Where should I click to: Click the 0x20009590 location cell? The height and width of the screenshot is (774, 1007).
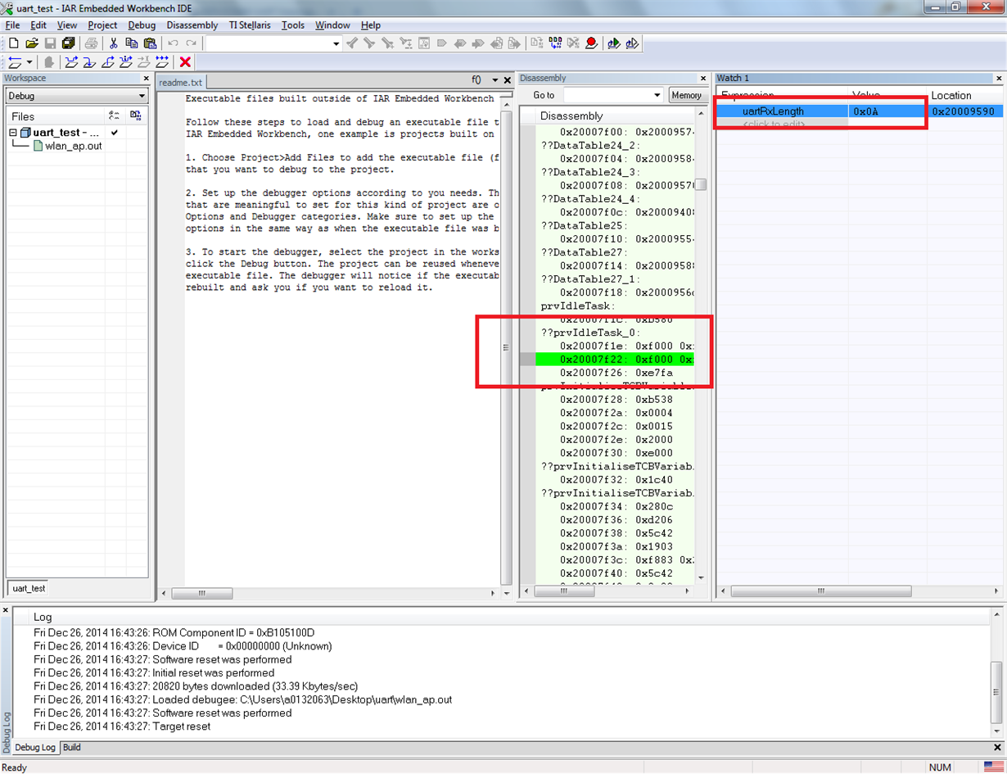pos(963,111)
